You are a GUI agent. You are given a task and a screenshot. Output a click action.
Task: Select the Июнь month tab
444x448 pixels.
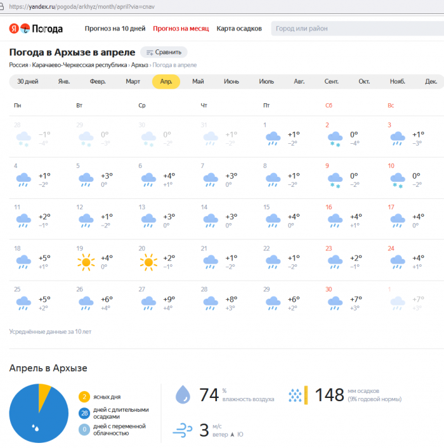pyautogui.click(x=231, y=82)
